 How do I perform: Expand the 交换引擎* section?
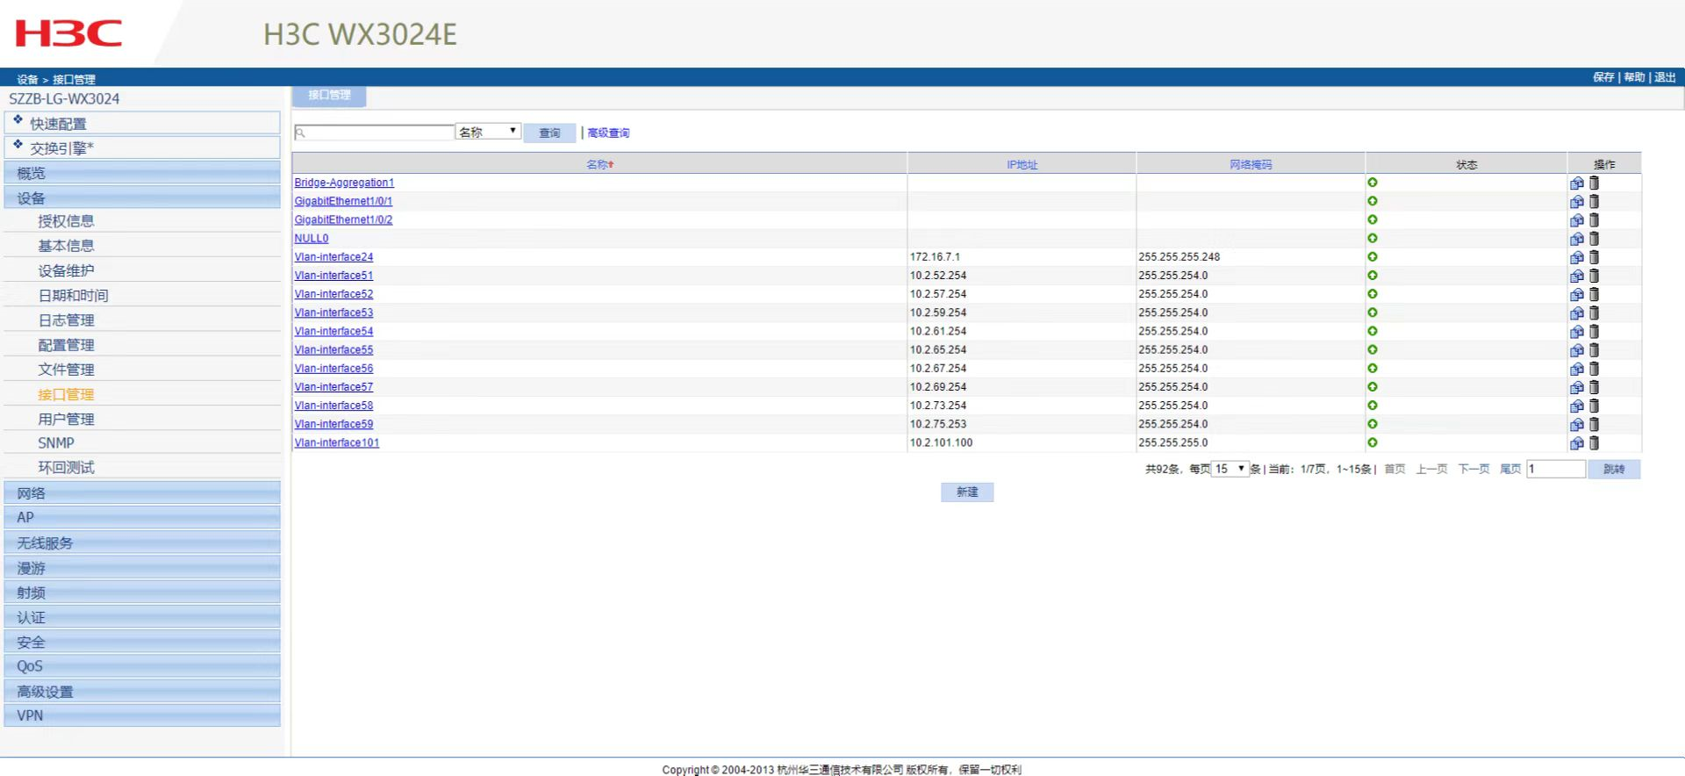click(142, 147)
